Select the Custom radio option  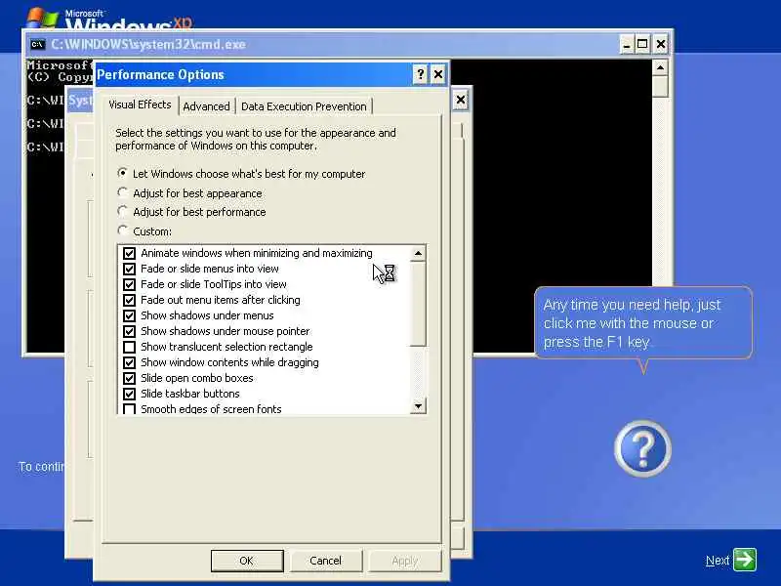pyautogui.click(x=122, y=230)
